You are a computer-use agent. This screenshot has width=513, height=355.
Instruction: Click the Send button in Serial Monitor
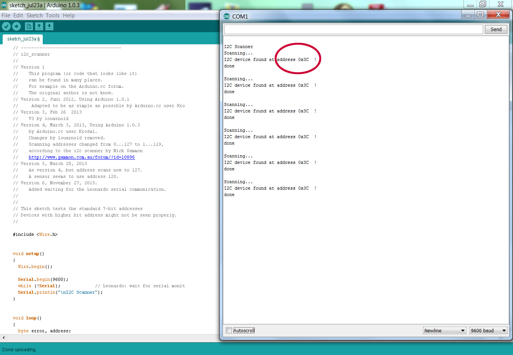[496, 29]
